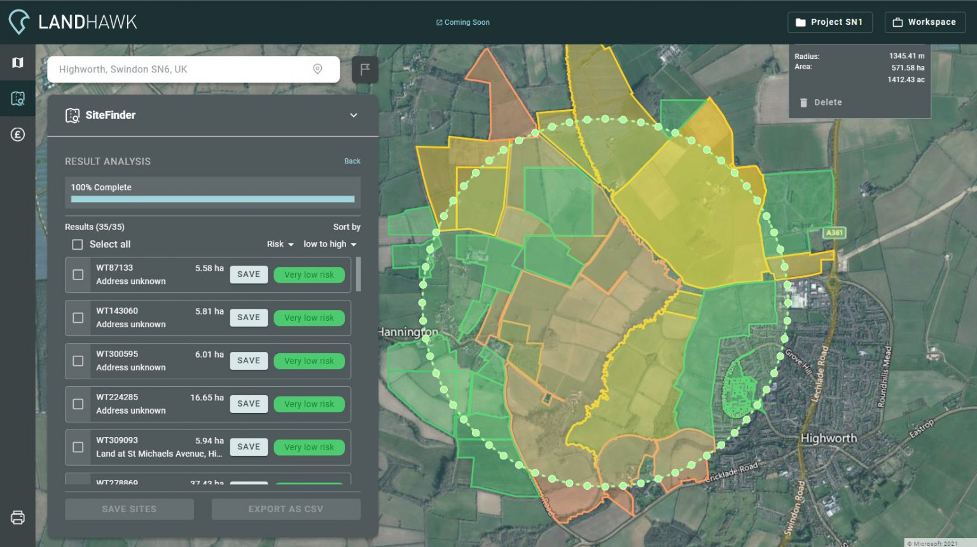The image size is (977, 547).
Task: Save site WT143060 using its SAVE button
Action: (248, 317)
